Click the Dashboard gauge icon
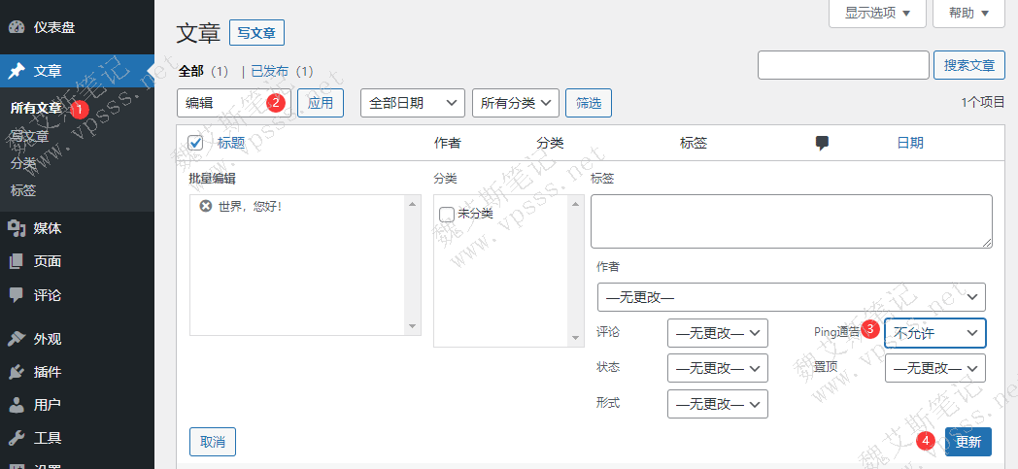 [17, 27]
